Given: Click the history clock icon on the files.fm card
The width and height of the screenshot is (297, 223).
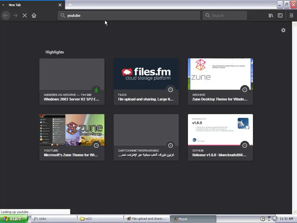Looking at the screenshot, I should (x=171, y=90).
